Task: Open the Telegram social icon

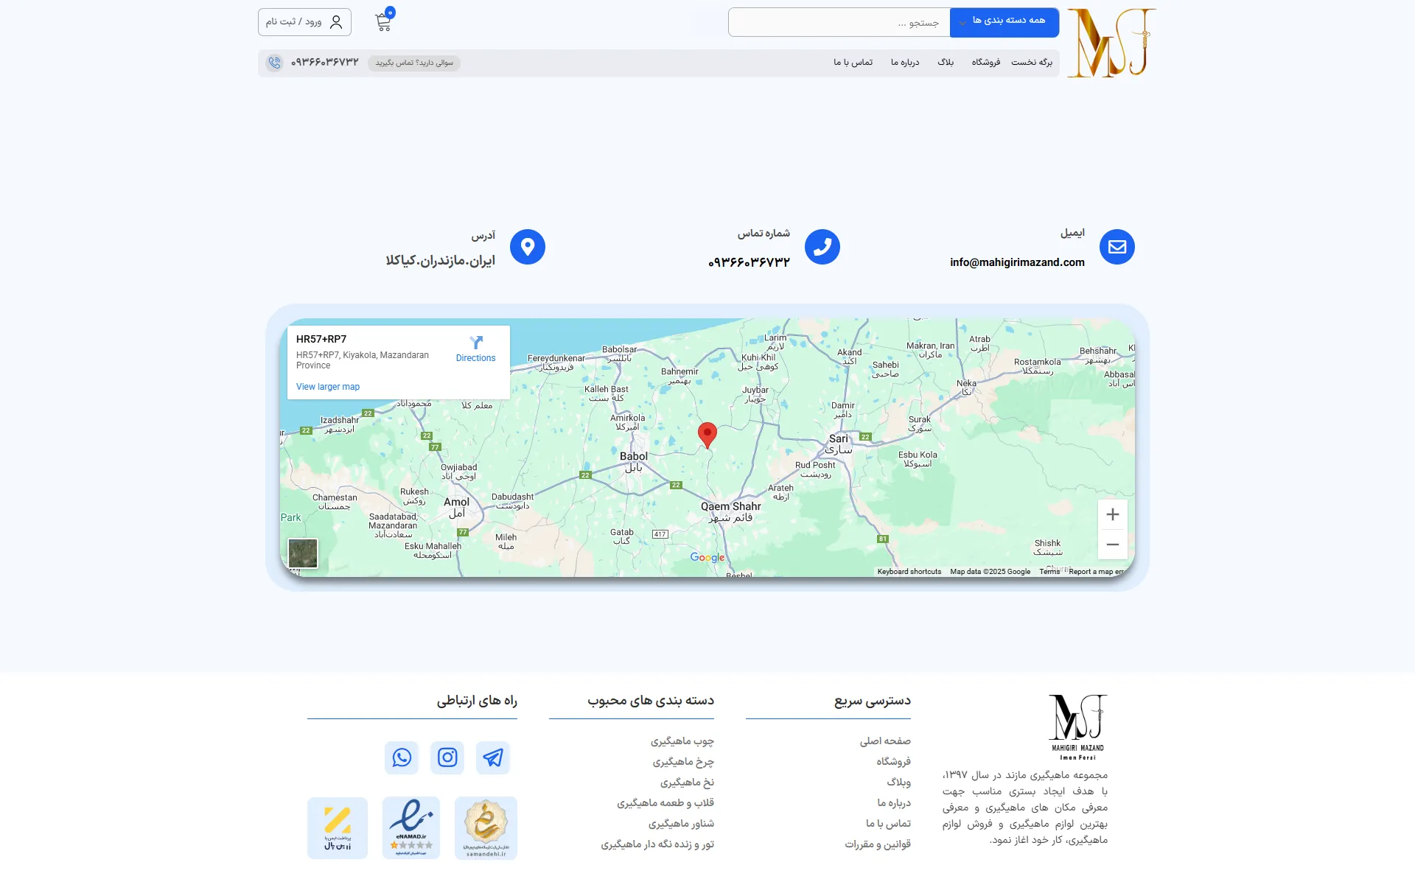Action: (x=492, y=757)
